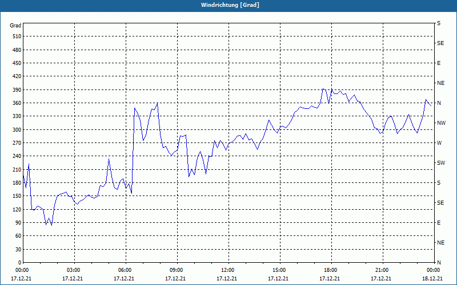This screenshot has width=457, height=285.
Task: Click the 0 label at the y-axis bottom
Action: coord(19,263)
